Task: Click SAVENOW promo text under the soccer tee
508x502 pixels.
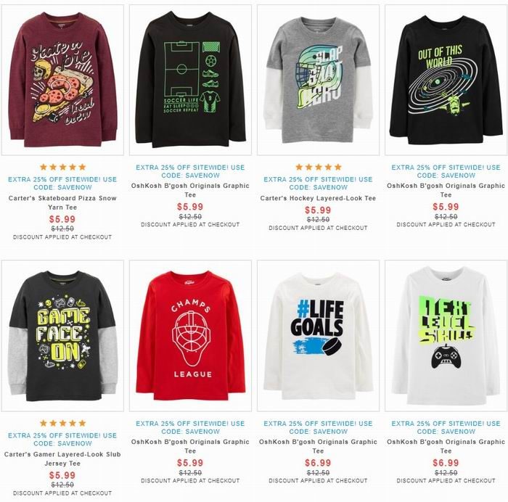Action: point(190,171)
